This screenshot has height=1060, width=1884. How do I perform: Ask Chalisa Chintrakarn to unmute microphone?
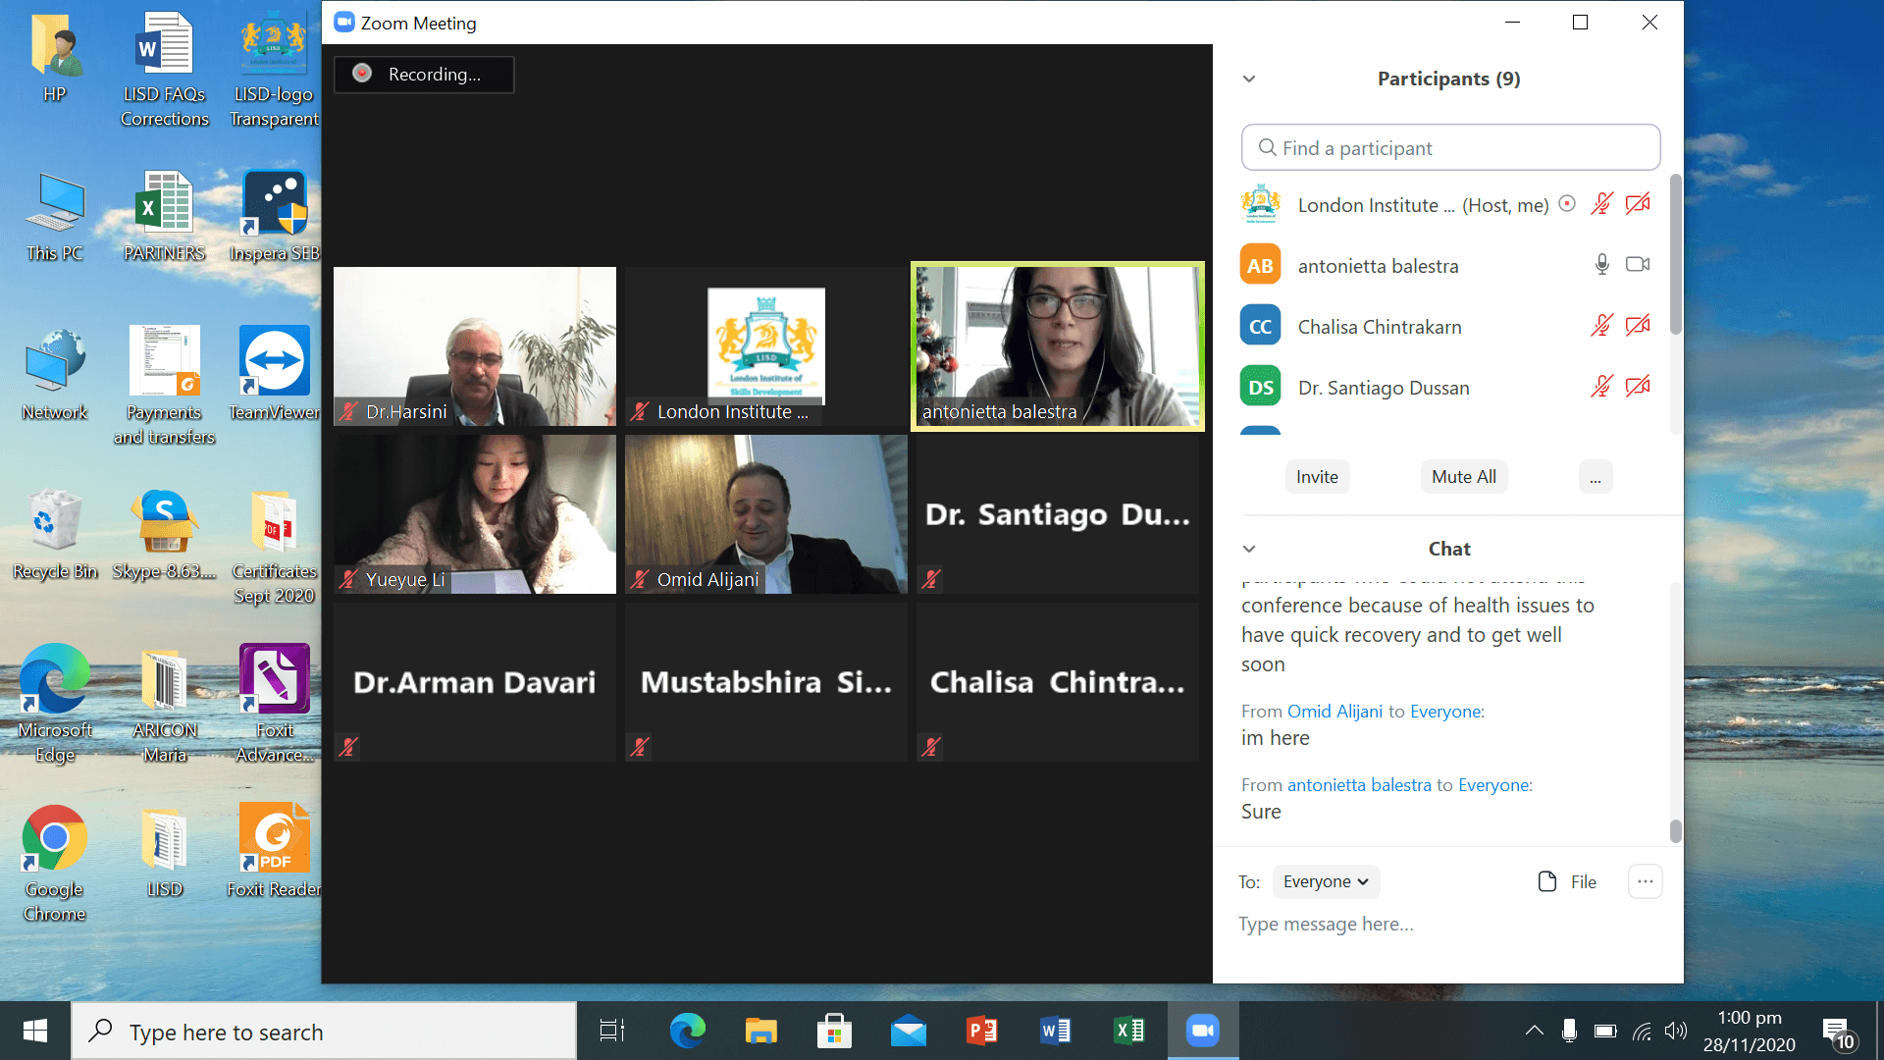1601,326
